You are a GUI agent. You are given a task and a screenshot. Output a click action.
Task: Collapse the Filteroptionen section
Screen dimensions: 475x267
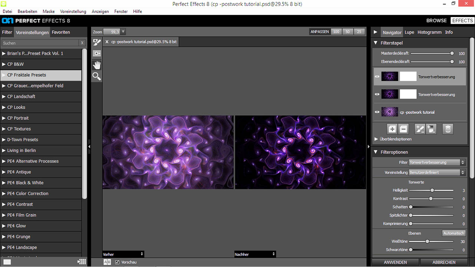(376, 152)
